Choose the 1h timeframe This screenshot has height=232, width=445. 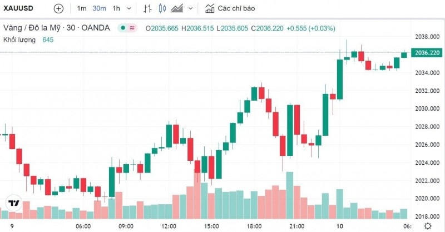tap(116, 8)
